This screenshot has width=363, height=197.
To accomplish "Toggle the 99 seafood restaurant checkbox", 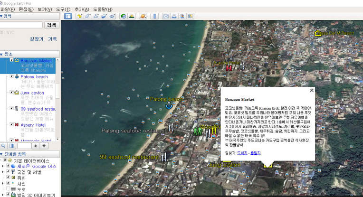I will 11,108.
